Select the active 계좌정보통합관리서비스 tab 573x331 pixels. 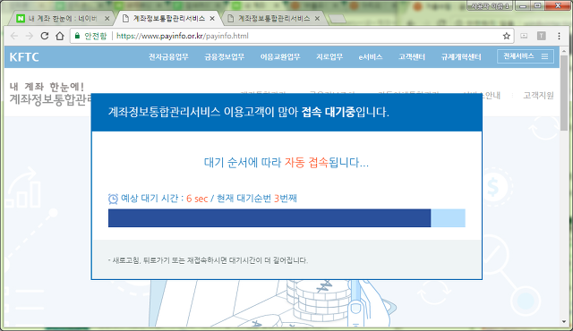(168, 18)
